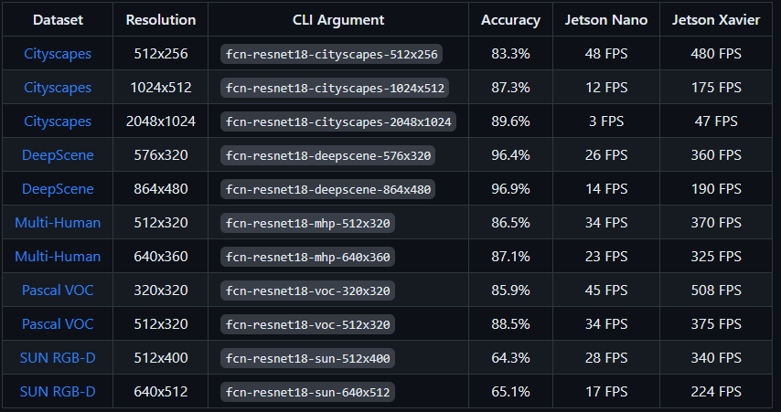Open the DeepScene link for 576x320 resolution

58,155
